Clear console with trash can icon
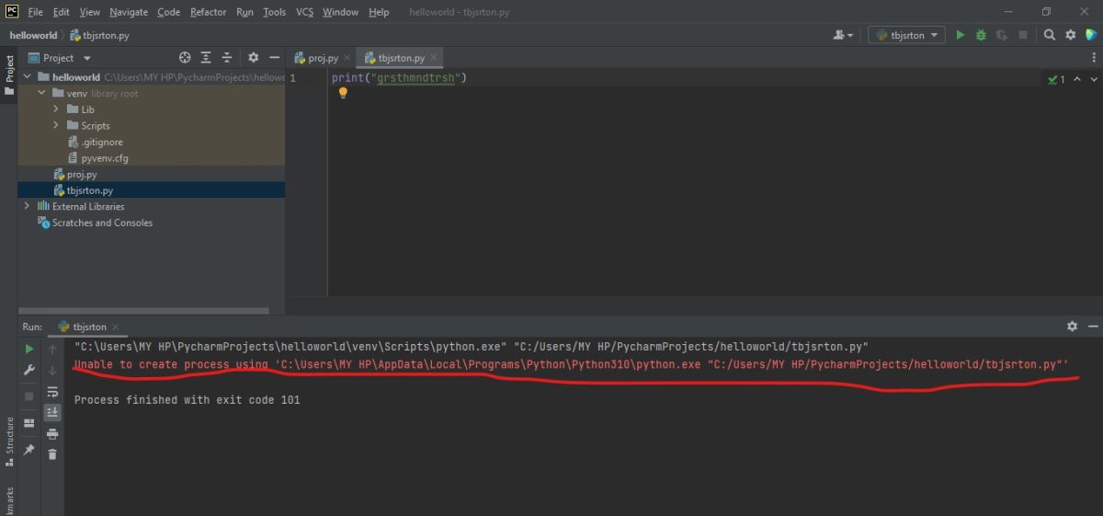1103x516 pixels. [x=52, y=454]
